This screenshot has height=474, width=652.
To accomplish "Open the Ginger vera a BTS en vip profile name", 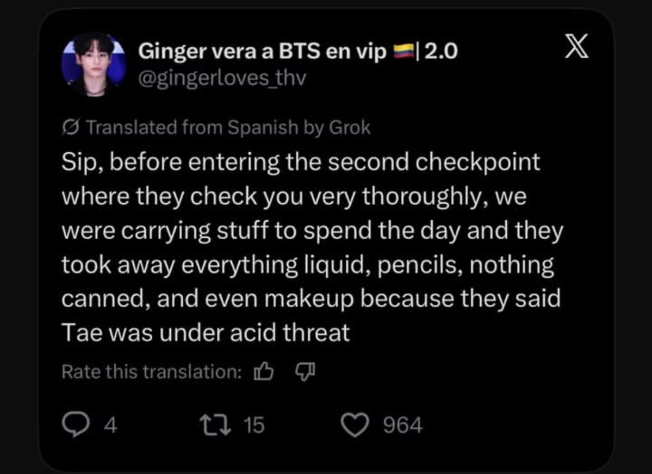I will (x=263, y=52).
